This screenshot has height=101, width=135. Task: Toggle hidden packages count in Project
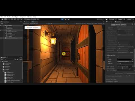pos(21,59)
